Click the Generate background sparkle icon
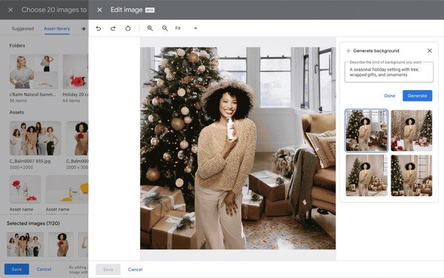 coord(348,51)
